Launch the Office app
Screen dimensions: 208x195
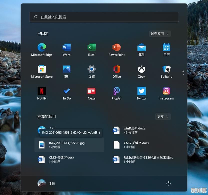[x=117, y=72]
